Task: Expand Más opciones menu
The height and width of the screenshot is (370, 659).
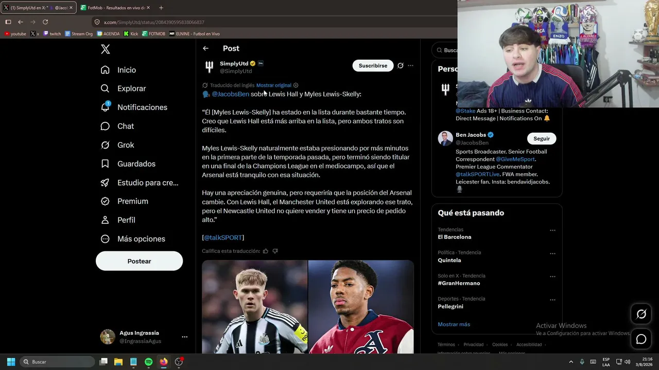Action: click(133, 239)
